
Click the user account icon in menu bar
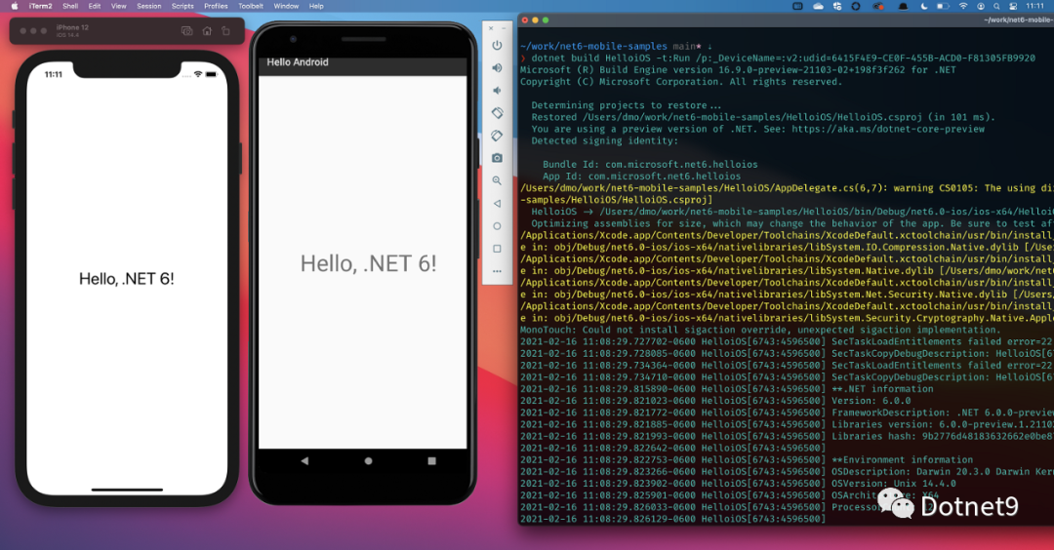pos(981,6)
